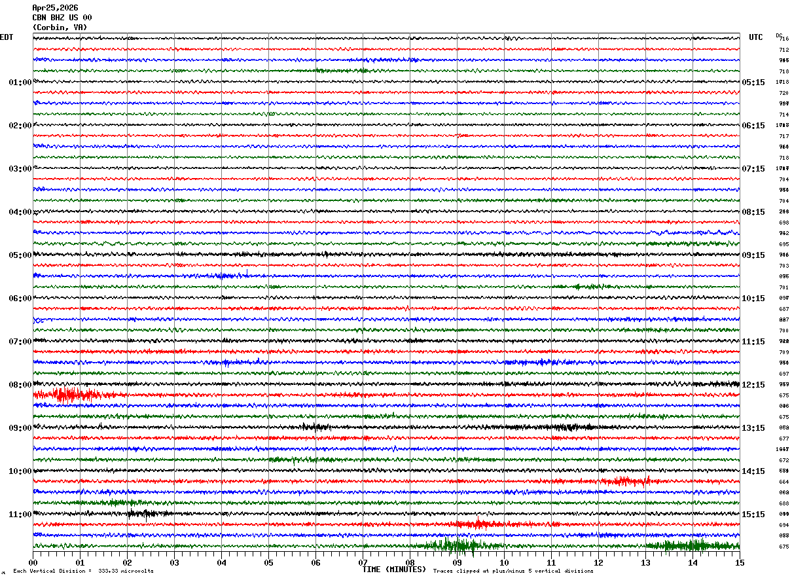This screenshot has width=792, height=580.
Task: Click the DC offset value '664'
Action: 783,482
